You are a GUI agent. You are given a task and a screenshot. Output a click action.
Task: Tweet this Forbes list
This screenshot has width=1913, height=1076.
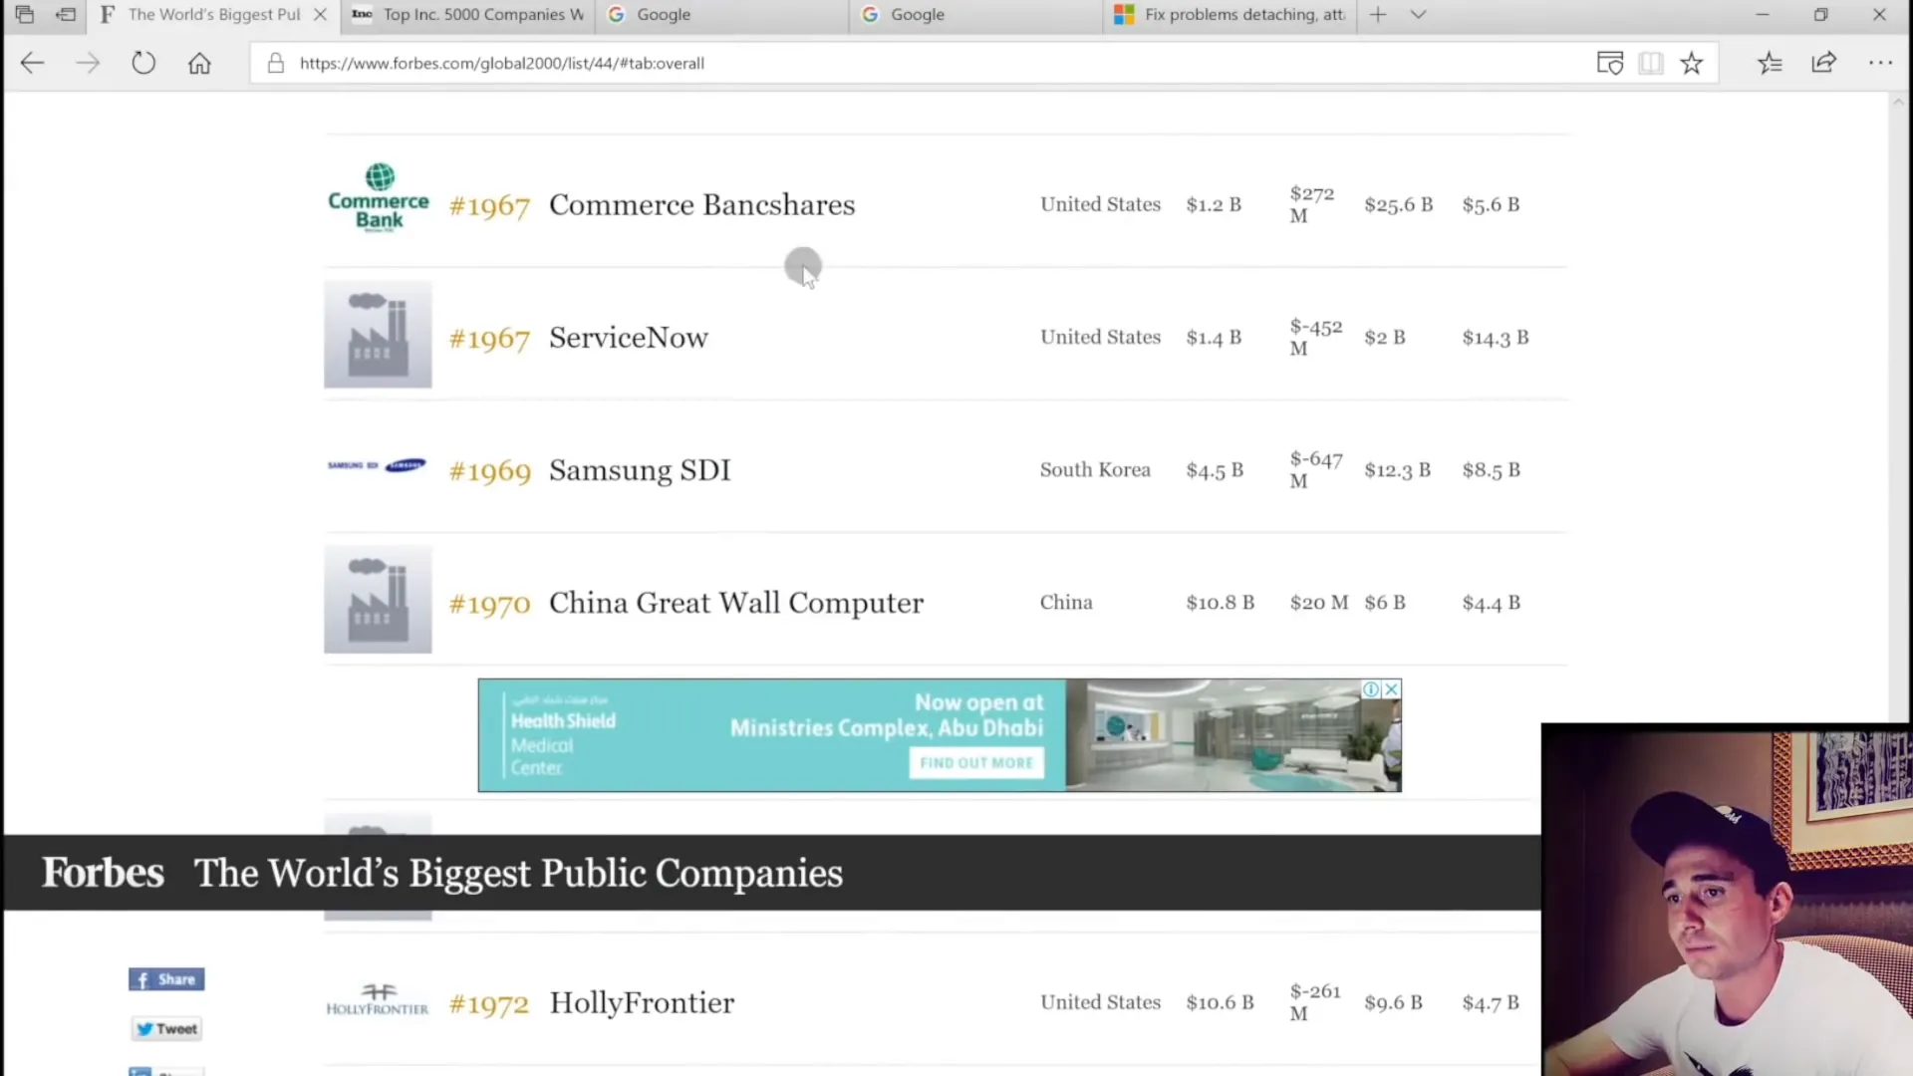(166, 1028)
